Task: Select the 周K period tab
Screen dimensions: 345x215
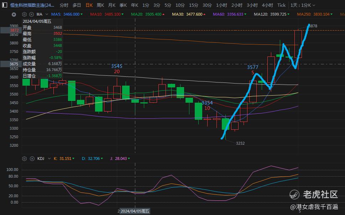Action: 100,5
